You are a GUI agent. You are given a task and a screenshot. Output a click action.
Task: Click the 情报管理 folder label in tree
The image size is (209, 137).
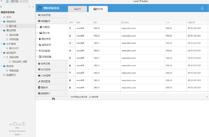point(11,53)
